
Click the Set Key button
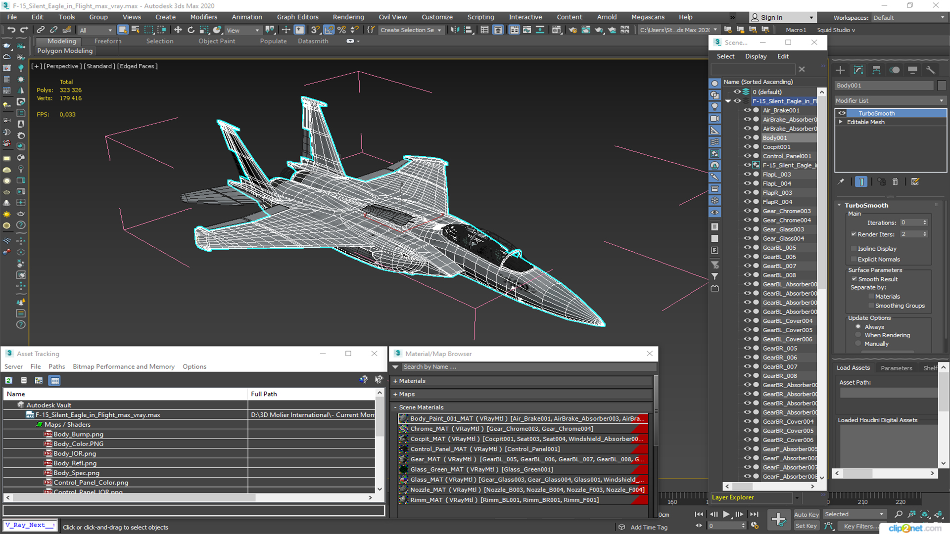click(806, 526)
